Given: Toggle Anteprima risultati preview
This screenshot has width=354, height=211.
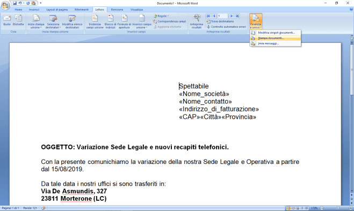Looking at the screenshot, I should (197, 21).
